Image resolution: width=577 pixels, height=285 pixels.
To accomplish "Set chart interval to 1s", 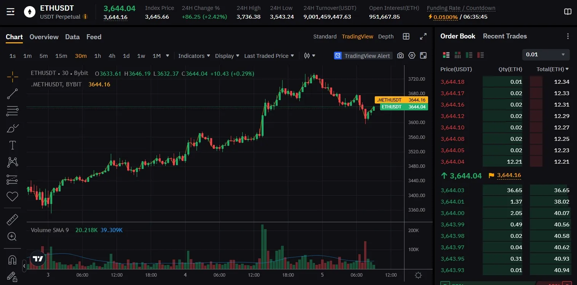I will point(13,56).
